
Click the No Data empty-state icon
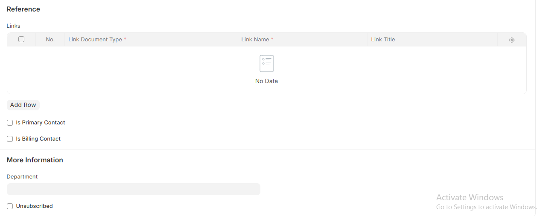[x=266, y=63]
